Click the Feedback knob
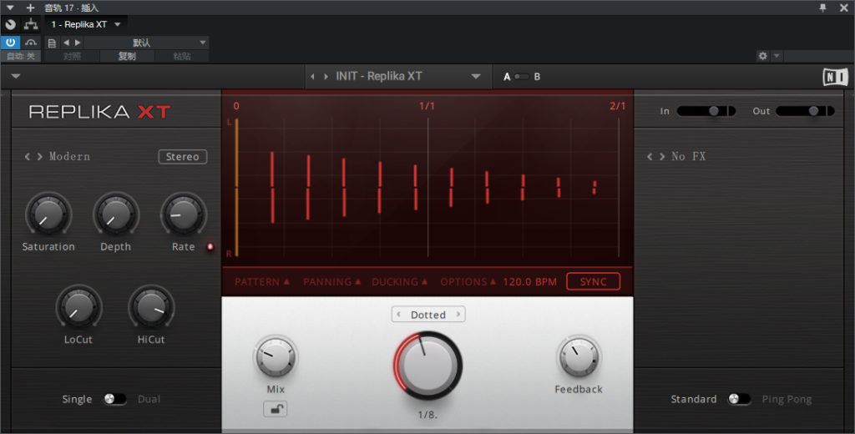855x434 pixels. point(579,357)
